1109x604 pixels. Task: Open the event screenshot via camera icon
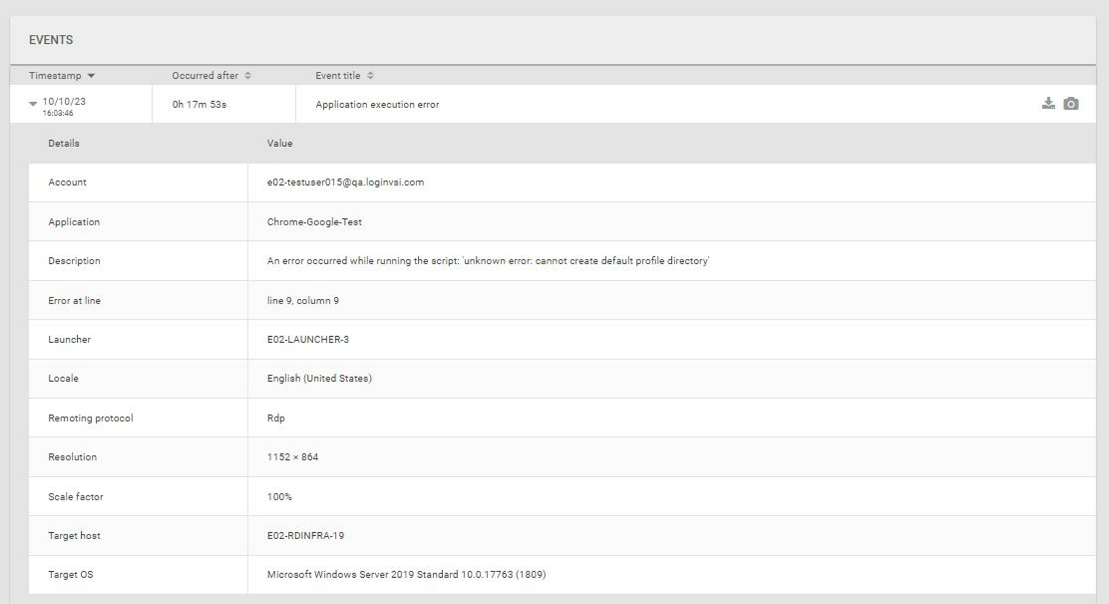(x=1070, y=103)
